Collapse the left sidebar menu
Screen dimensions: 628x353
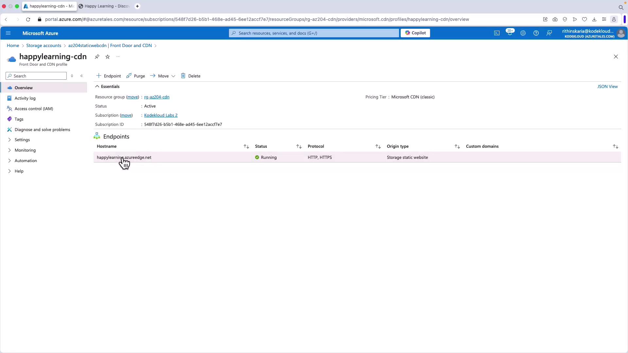(82, 76)
